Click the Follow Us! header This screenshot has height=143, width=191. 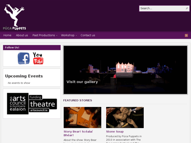(32, 47)
